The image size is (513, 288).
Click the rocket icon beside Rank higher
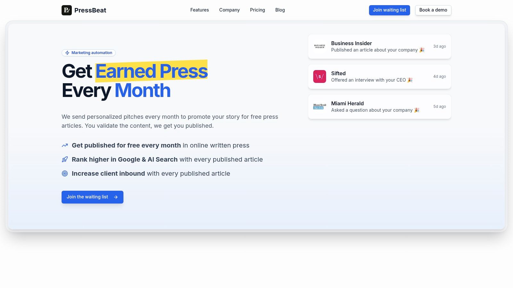click(65, 159)
